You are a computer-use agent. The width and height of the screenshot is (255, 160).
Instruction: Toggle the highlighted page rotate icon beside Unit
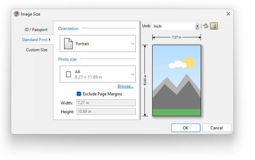pos(214,26)
